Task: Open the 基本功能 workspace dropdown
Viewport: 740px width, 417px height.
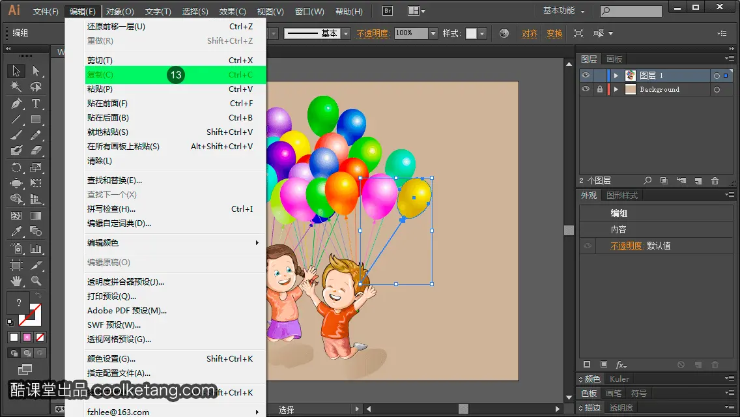Action: (x=563, y=10)
